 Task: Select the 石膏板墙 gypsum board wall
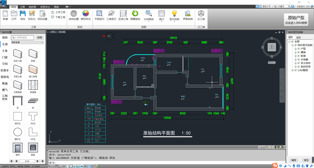pos(18,87)
